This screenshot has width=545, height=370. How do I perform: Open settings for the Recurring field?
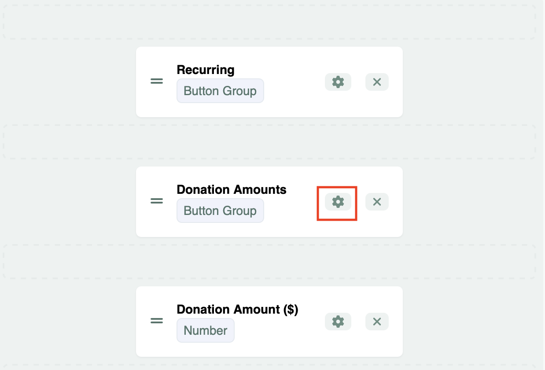[338, 82]
